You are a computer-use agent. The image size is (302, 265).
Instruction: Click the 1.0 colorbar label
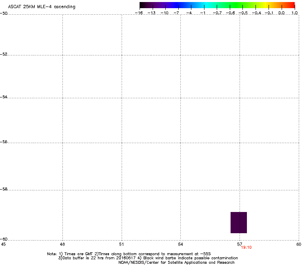click(295, 13)
